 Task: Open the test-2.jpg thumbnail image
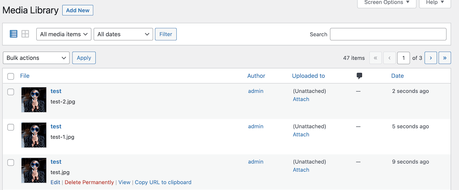coord(34,100)
